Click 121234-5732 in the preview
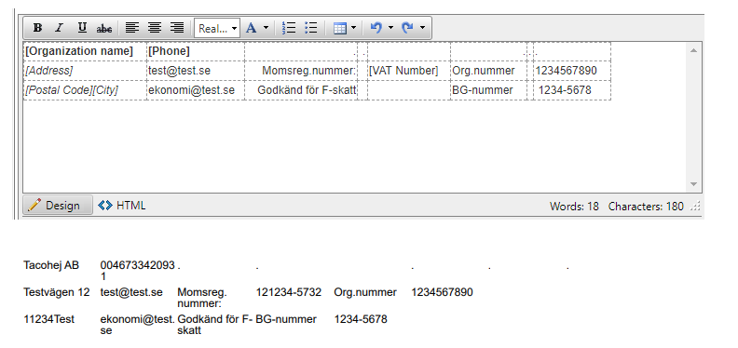Viewport: 738px width, 348px height. (x=289, y=292)
